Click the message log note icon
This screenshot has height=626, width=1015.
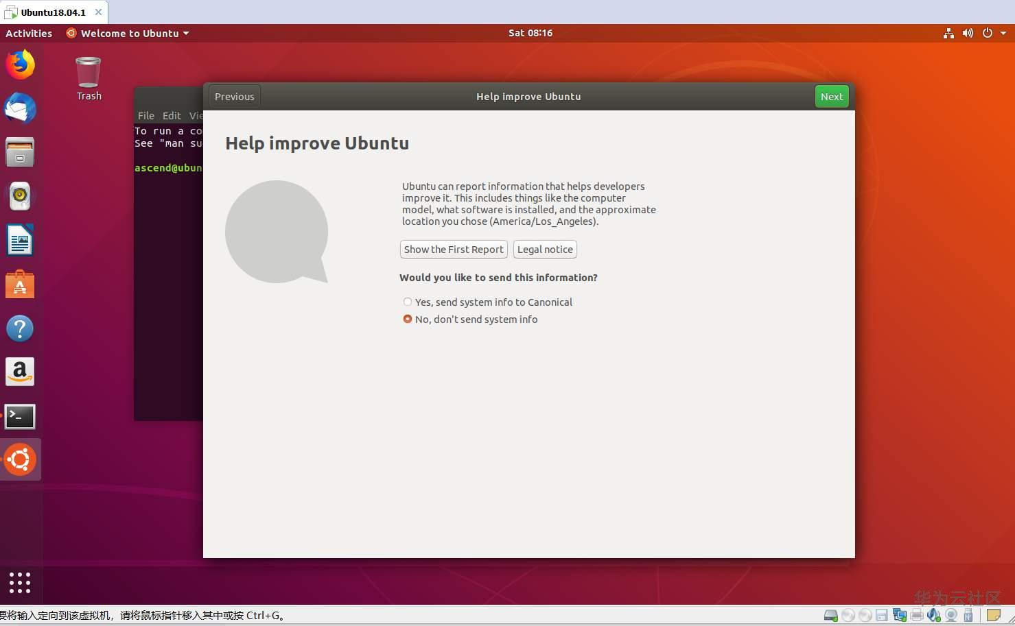point(993,616)
